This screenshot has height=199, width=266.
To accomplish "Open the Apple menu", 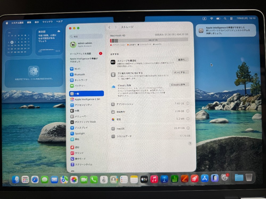I will 7,23.
